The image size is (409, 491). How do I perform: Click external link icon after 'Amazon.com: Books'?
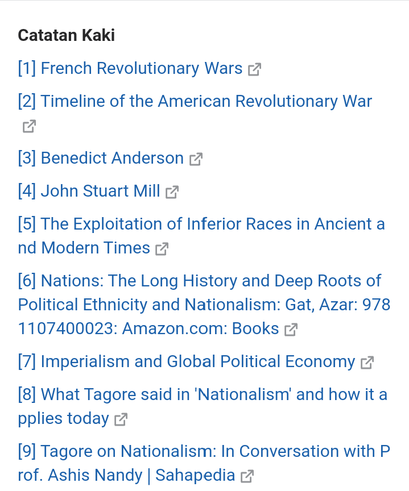pos(291,330)
